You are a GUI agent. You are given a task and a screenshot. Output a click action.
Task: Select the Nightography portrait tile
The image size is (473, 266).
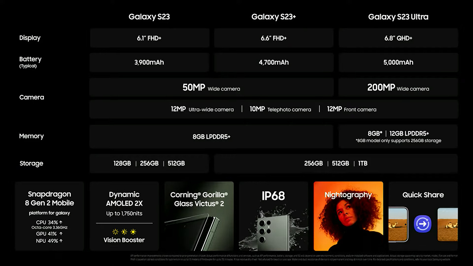(x=348, y=216)
